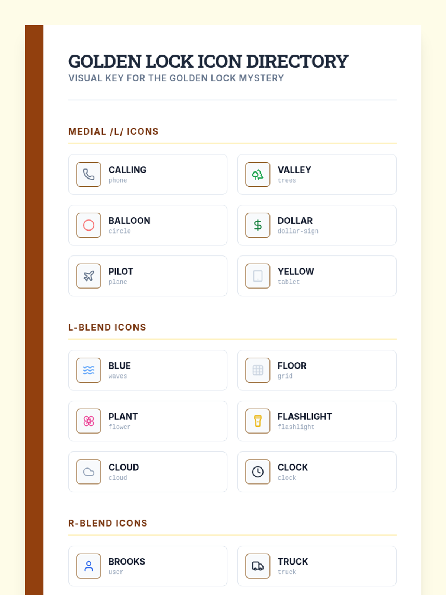Select the green trees icon for VALLEY
Image resolution: width=446 pixels, height=595 pixels.
(258, 174)
